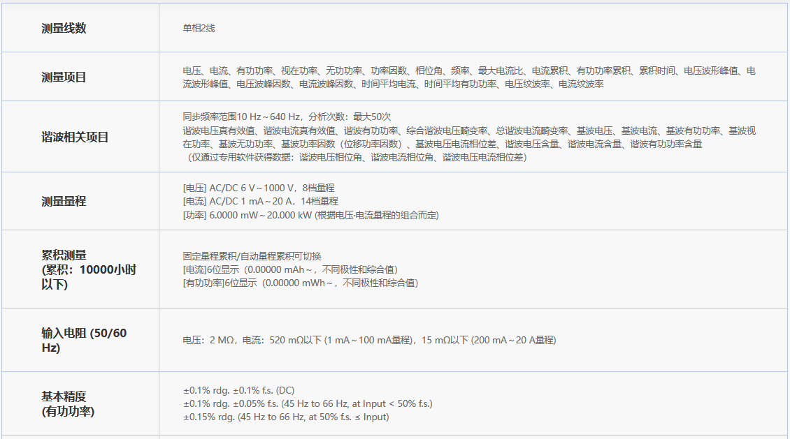The height and width of the screenshot is (439, 790).
Task: Click the ±0.15% rdg. accuracy line
Action: [x=285, y=417]
